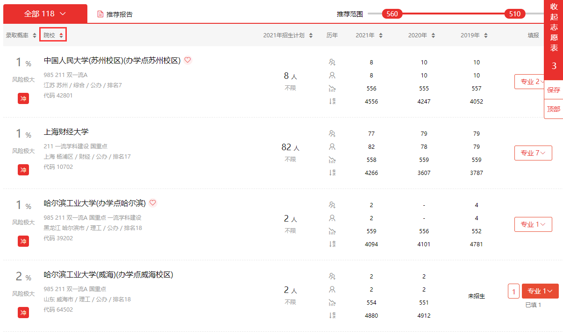563x334 pixels.
Task: Click the 已填 1 label
Action: click(x=533, y=305)
